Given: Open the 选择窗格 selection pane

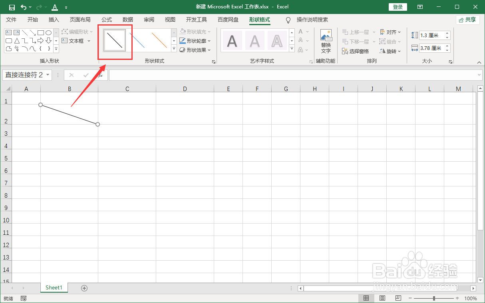Looking at the screenshot, I should pos(355,51).
